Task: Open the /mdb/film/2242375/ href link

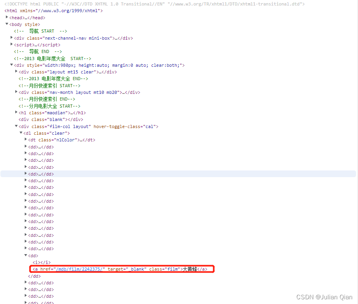Action: [x=79, y=269]
